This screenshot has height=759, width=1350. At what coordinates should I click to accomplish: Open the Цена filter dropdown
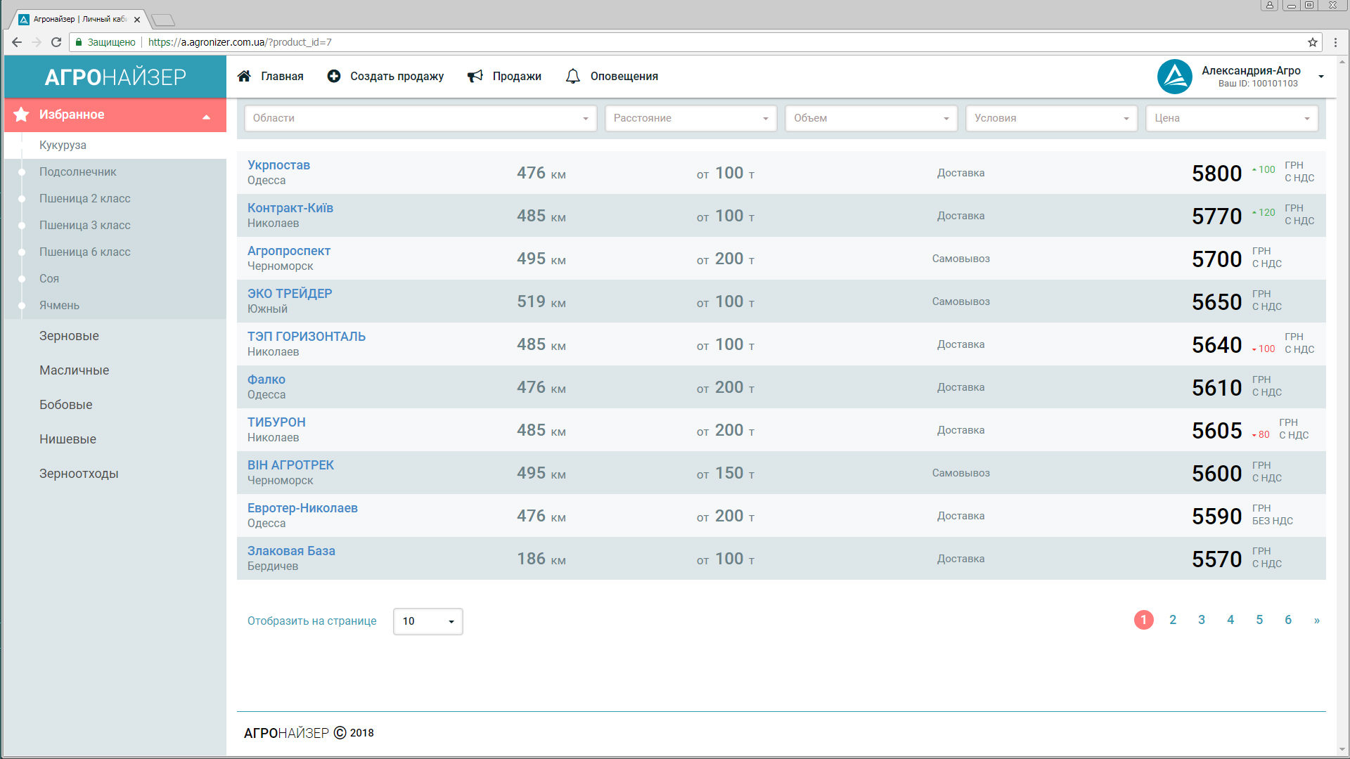click(x=1231, y=118)
